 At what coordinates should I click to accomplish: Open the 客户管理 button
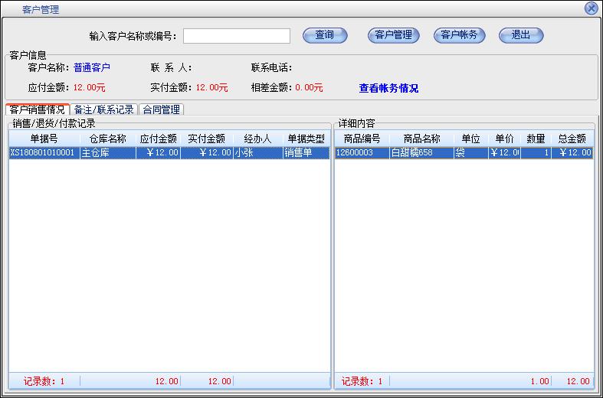(393, 35)
